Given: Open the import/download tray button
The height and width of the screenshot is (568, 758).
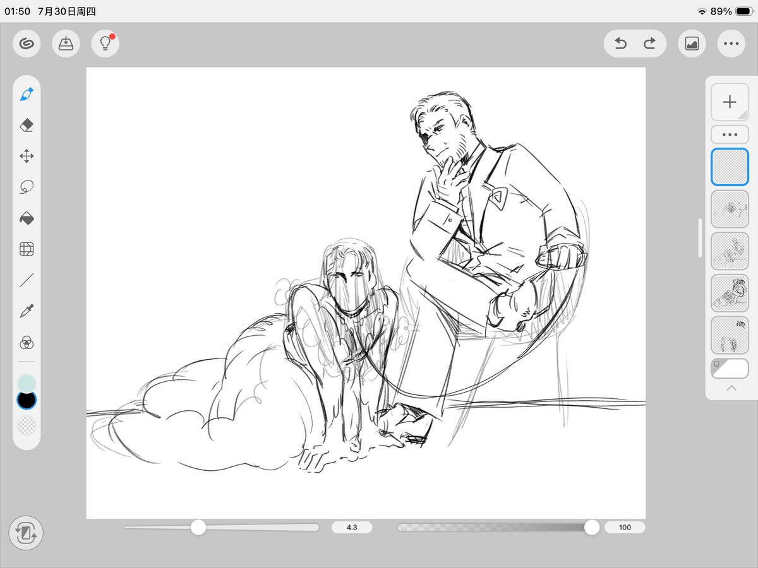Looking at the screenshot, I should pos(66,44).
